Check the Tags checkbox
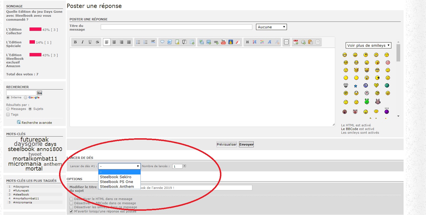This screenshot has height=215, width=426. [8, 114]
